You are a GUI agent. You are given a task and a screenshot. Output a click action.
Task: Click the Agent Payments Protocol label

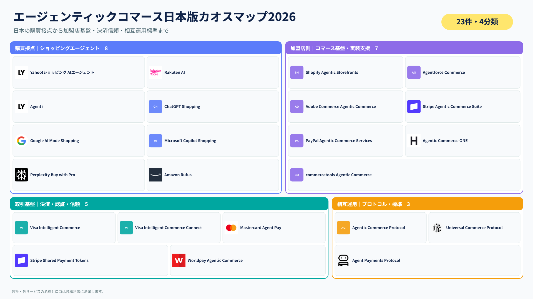[376, 261]
